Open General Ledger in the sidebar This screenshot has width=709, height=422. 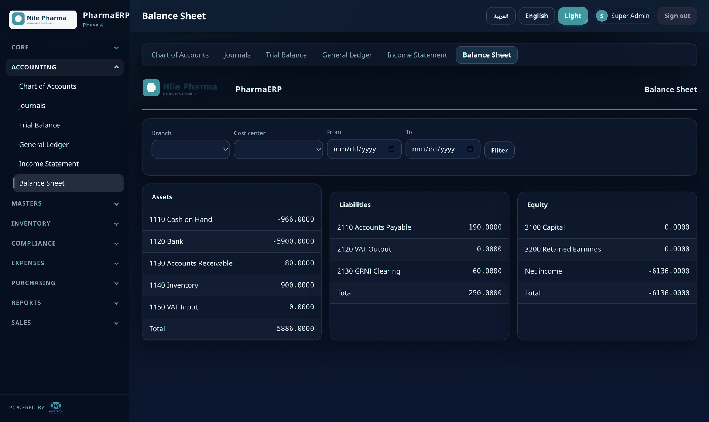pyautogui.click(x=68, y=144)
